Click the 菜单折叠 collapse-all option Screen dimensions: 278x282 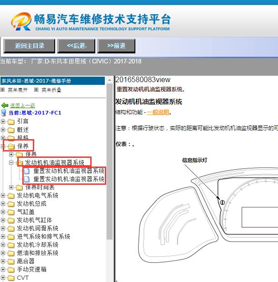coord(51,90)
